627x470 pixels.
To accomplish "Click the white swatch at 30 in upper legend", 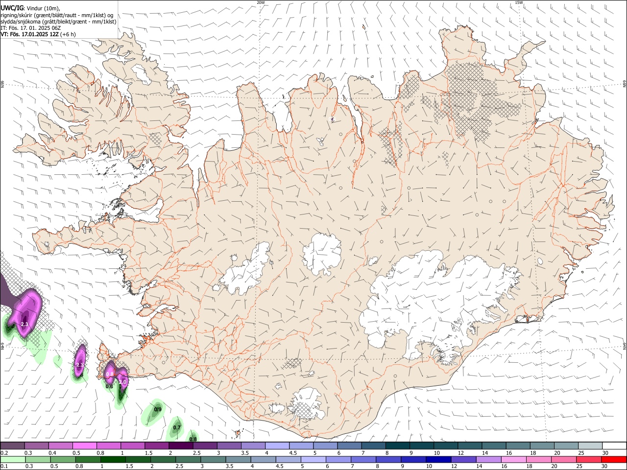I will [x=614, y=446].
